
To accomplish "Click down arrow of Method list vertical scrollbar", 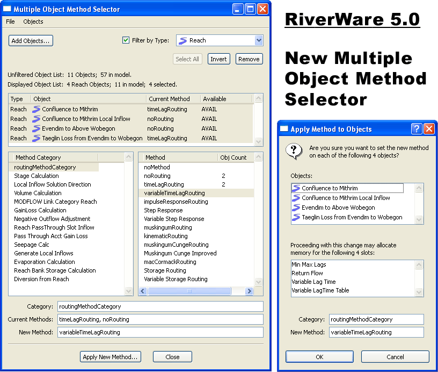I will click(258, 282).
